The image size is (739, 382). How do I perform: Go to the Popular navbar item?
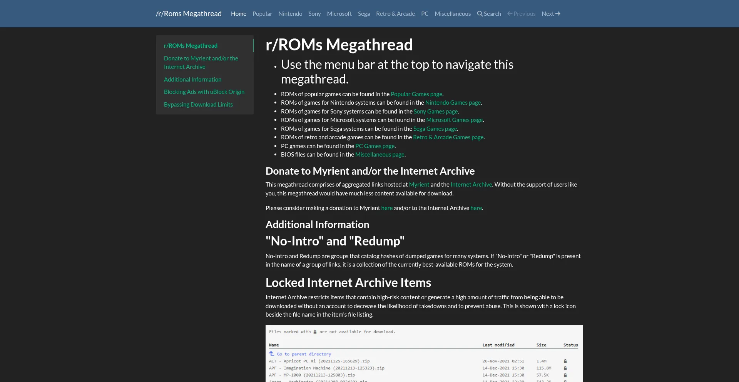pyautogui.click(x=262, y=14)
